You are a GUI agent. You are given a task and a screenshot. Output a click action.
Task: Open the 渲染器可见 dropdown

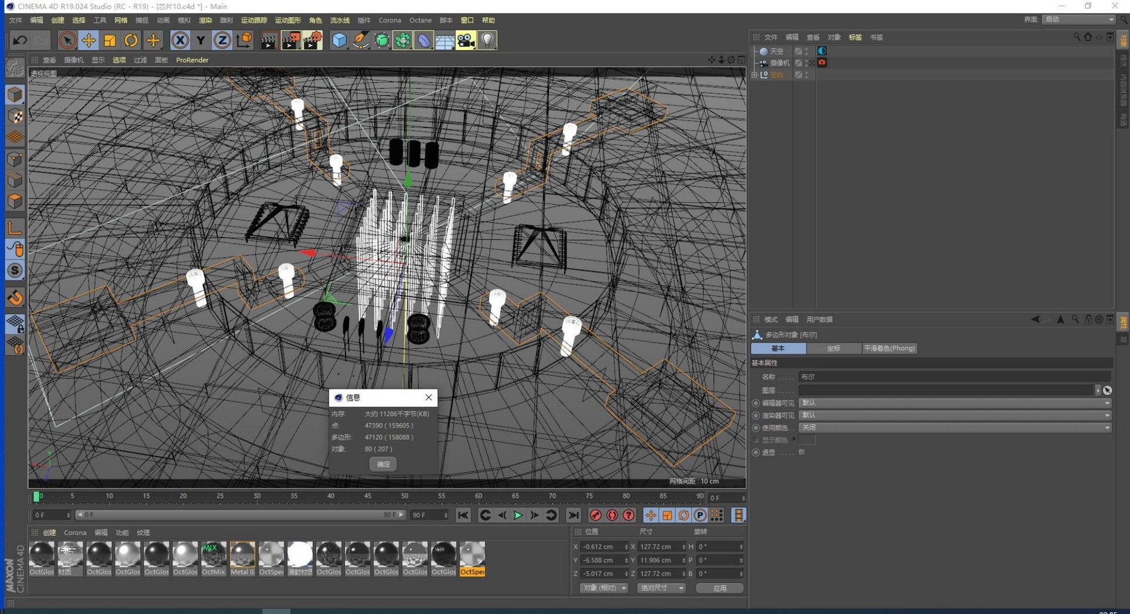[x=955, y=415]
